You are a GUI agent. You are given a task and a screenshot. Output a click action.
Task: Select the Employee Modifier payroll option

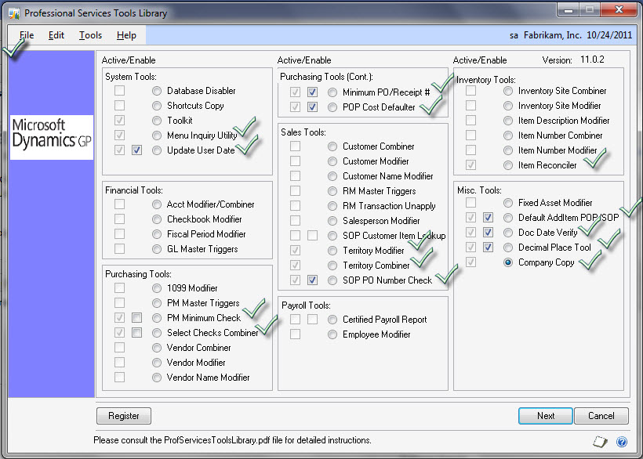tap(332, 334)
